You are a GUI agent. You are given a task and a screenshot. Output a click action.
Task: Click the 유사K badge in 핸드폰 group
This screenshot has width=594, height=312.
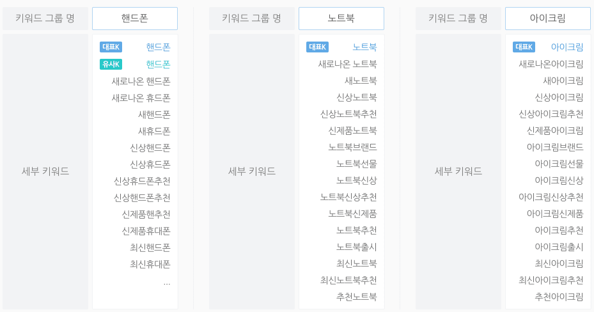click(111, 64)
